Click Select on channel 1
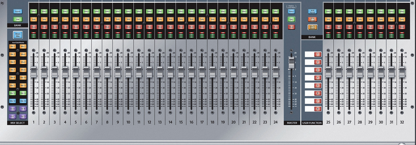The width and height of the screenshot is (416, 145). coord(33,12)
